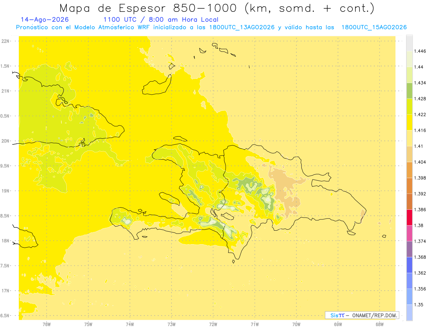Click the 68W longitude axis label
The height and width of the screenshot is (329, 426).
(x=379, y=324)
